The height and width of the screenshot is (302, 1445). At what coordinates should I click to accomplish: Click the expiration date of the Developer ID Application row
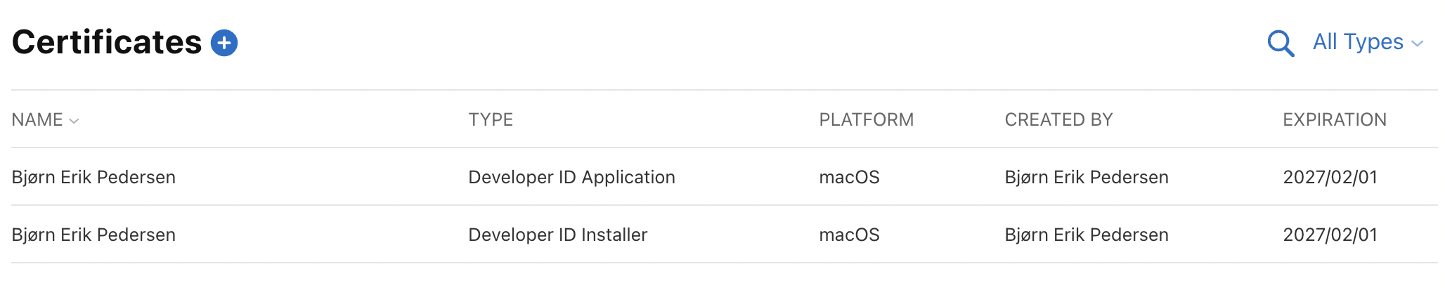point(1330,177)
